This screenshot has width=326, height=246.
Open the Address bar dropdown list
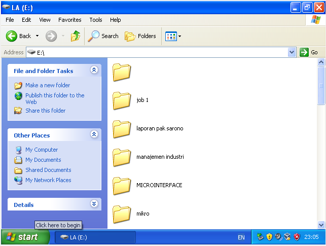[292, 52]
